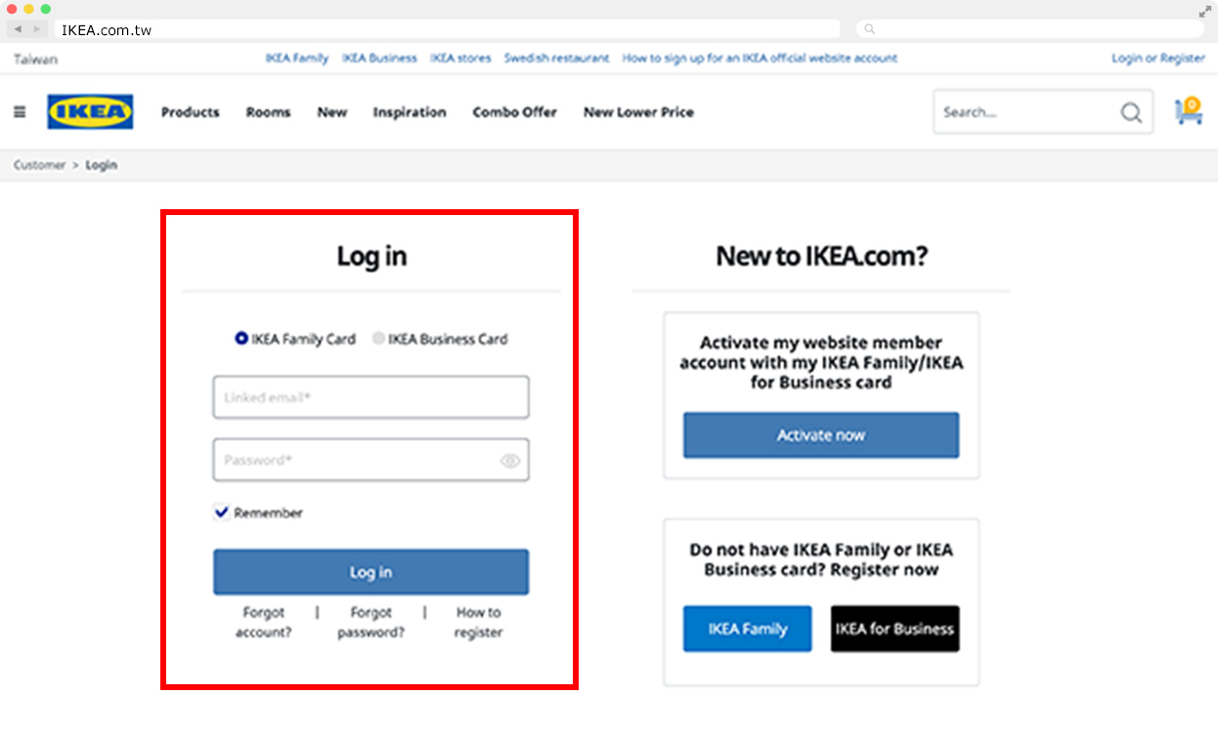Click the IKEA logo

click(90, 112)
